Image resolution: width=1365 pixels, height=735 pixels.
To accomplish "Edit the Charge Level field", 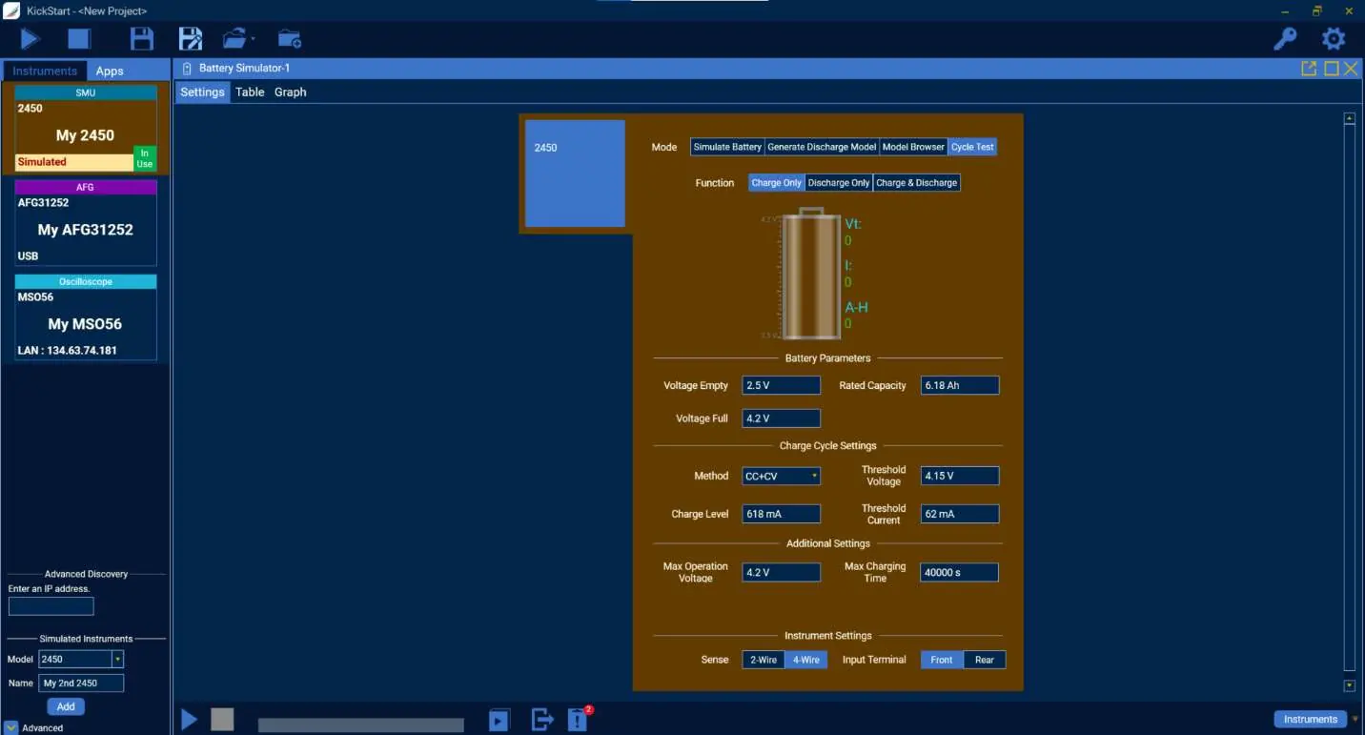I will (x=781, y=514).
